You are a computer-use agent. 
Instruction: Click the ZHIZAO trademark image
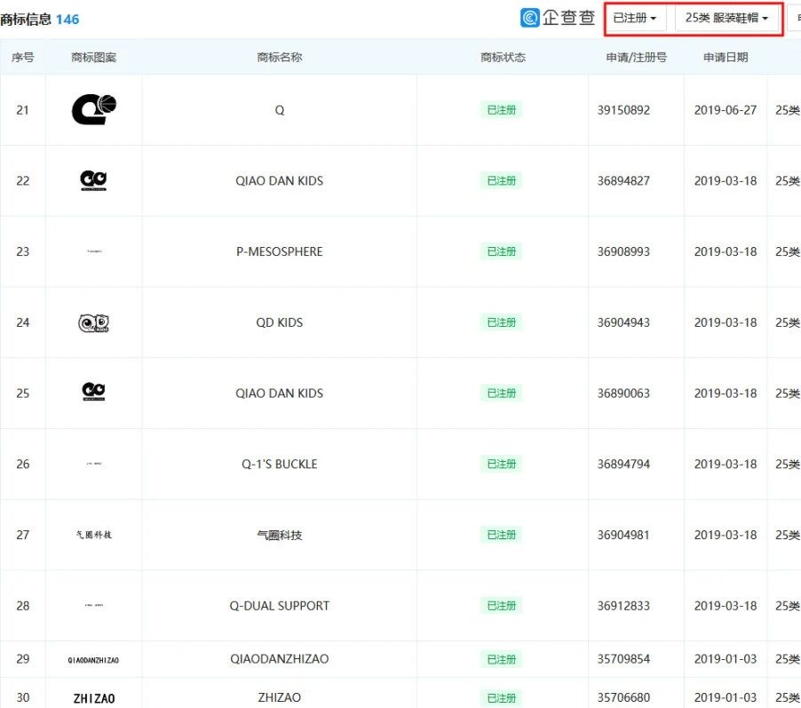(94, 698)
